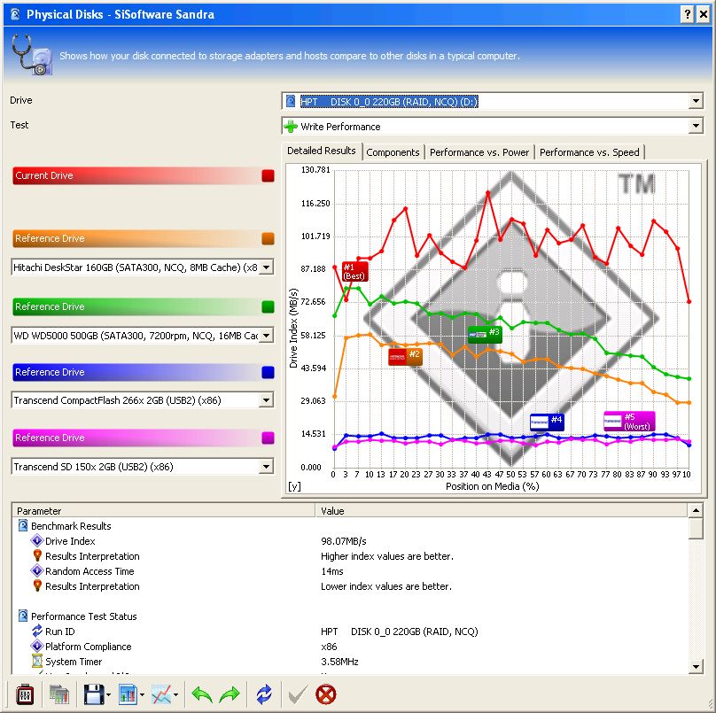This screenshot has height=713, width=716.
Task: Click the Run ID arrows icon
Action: [x=37, y=632]
